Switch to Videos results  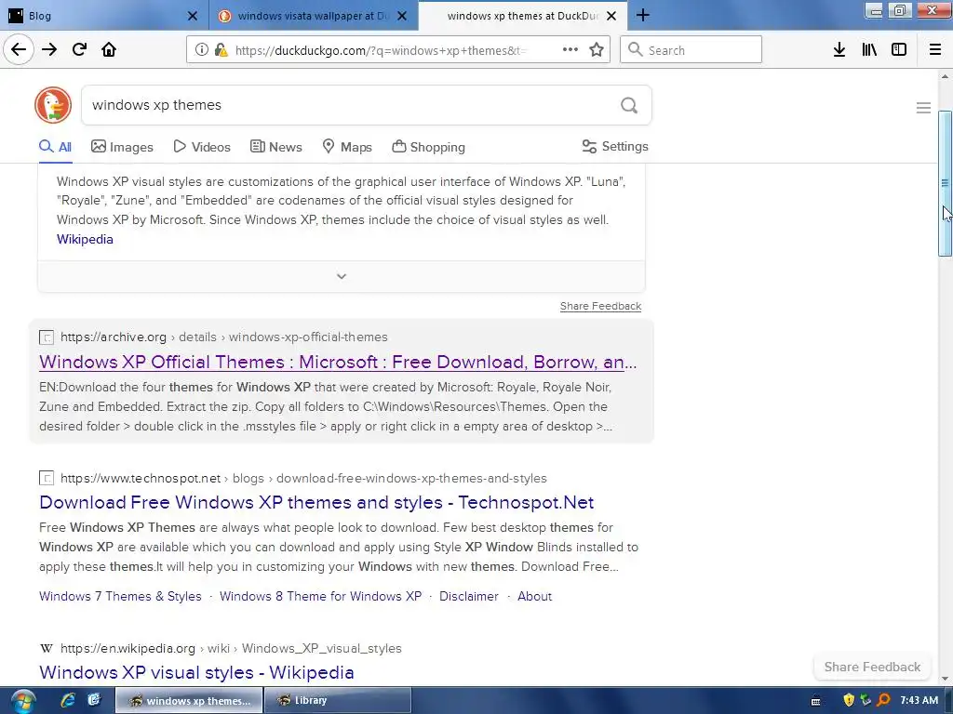click(x=202, y=147)
